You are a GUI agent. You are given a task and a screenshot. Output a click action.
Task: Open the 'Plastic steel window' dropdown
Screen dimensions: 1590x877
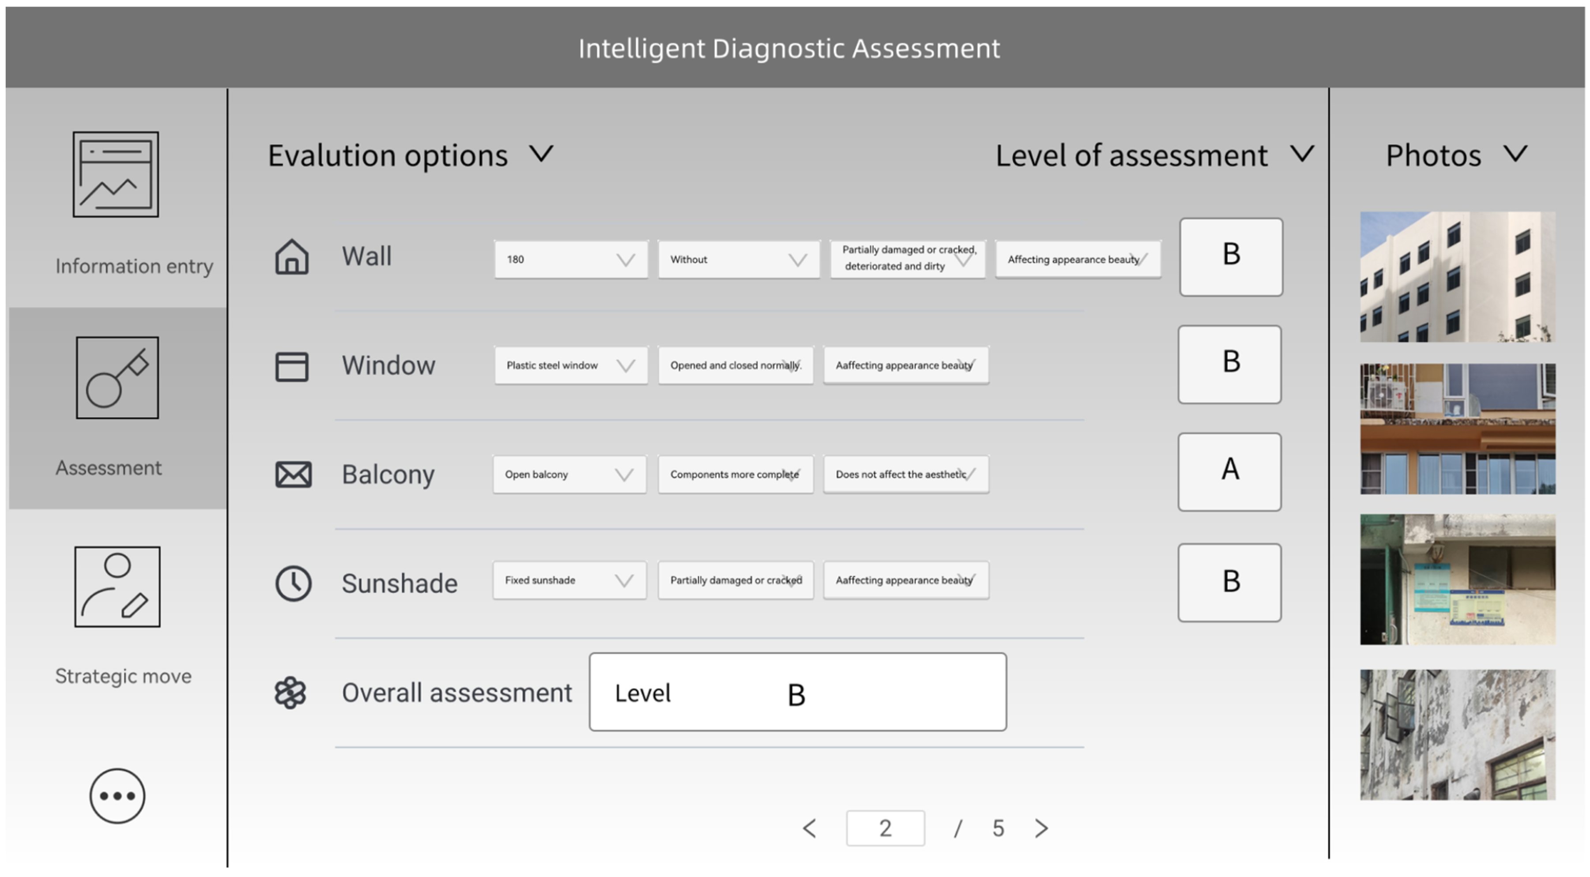click(x=571, y=366)
